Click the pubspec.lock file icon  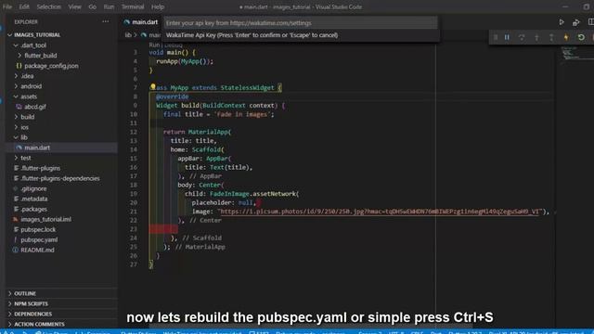coord(16,229)
